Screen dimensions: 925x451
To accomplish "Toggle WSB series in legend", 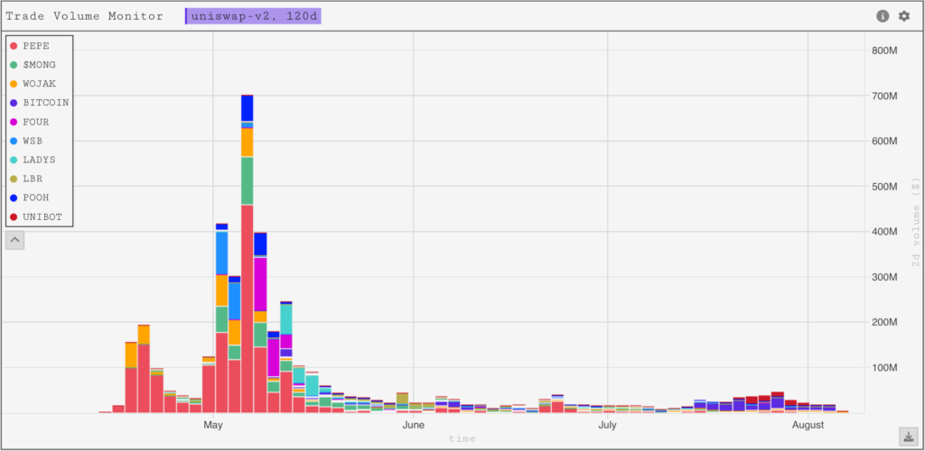I will pyautogui.click(x=33, y=141).
